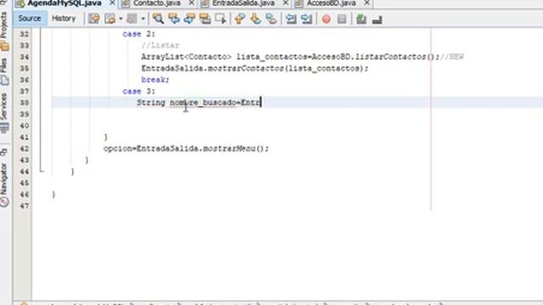Screen dimensions: 543x305
Task: Click the Comment code icon
Action: point(361,19)
